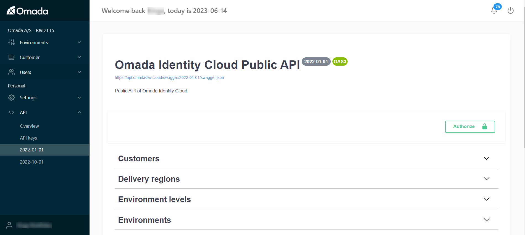Image resolution: width=525 pixels, height=235 pixels.
Task: Open the swagger.json link
Action: coord(169,78)
